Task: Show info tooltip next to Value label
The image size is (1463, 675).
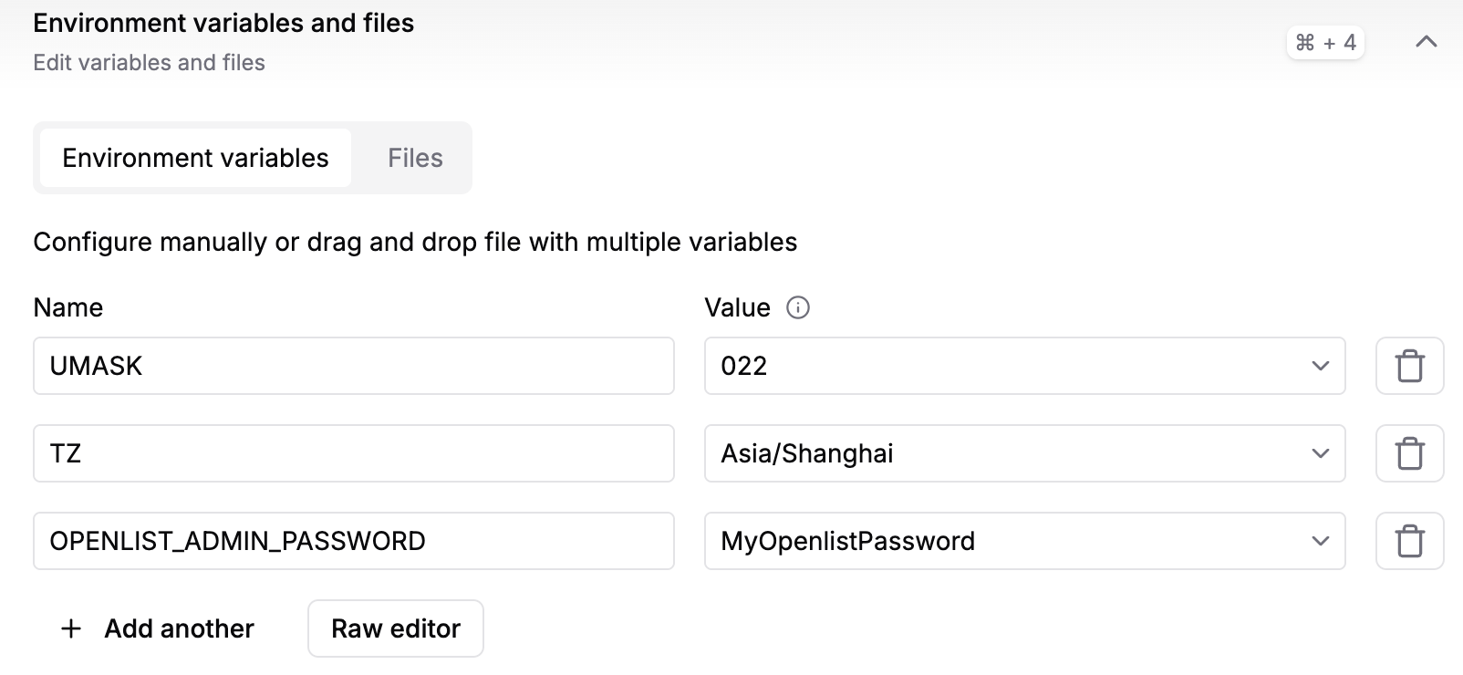Action: pyautogui.click(x=798, y=308)
